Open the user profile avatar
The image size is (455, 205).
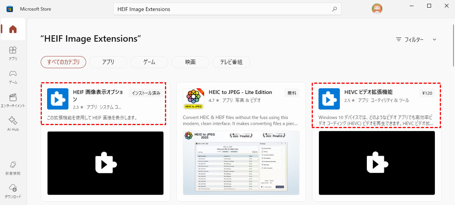(377, 9)
